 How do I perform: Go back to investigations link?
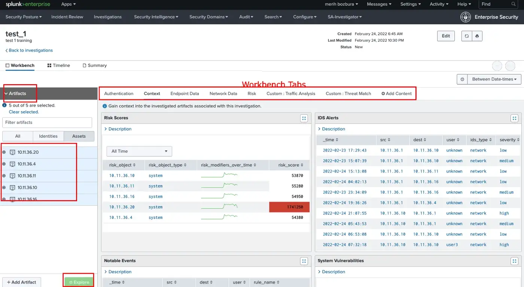pos(29,51)
